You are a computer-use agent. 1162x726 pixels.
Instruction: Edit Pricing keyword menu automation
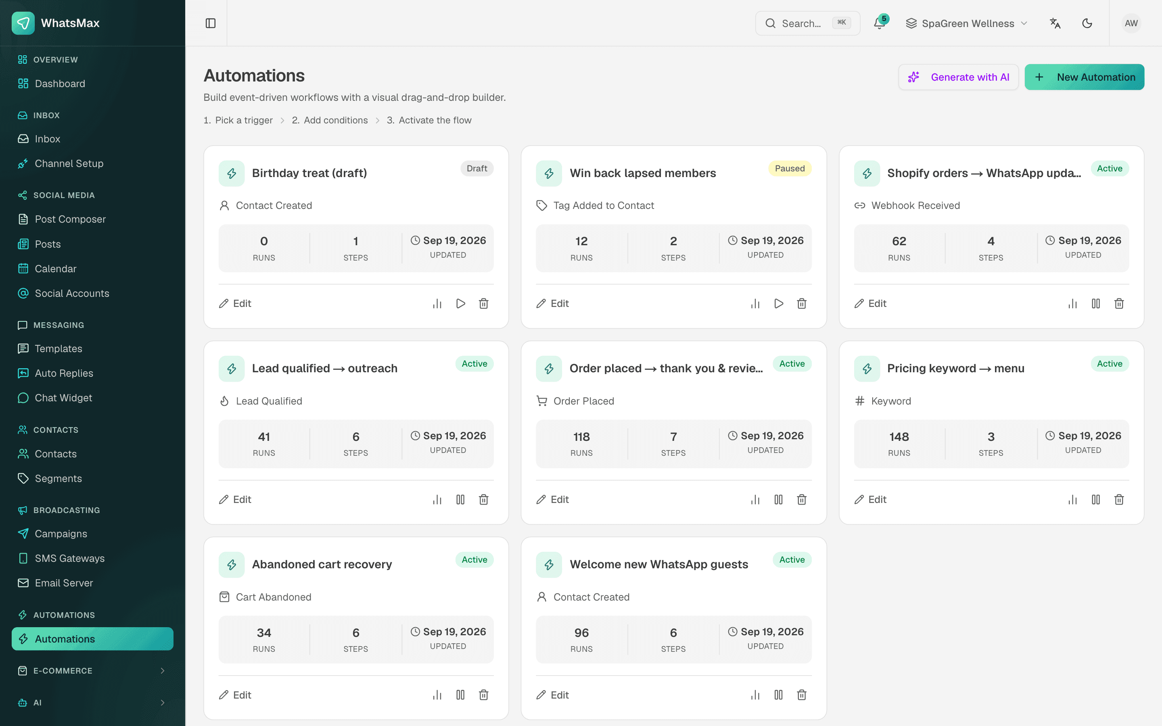tap(871, 499)
